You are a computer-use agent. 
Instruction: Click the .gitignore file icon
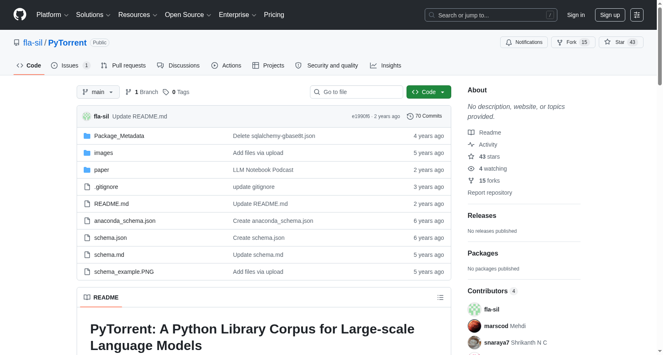click(x=87, y=187)
